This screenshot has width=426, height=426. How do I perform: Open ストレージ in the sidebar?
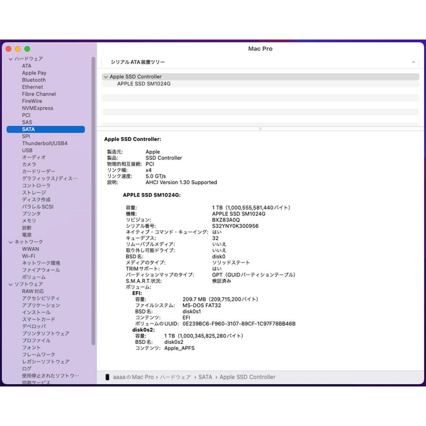click(x=34, y=192)
